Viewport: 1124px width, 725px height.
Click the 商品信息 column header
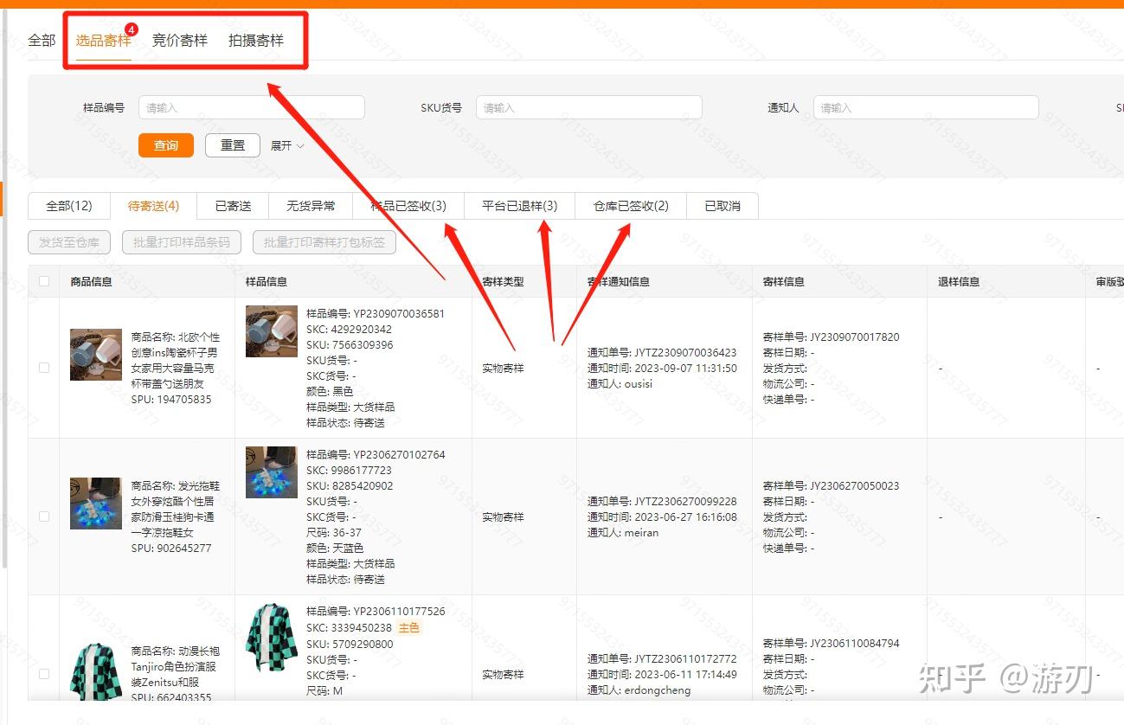click(x=92, y=282)
